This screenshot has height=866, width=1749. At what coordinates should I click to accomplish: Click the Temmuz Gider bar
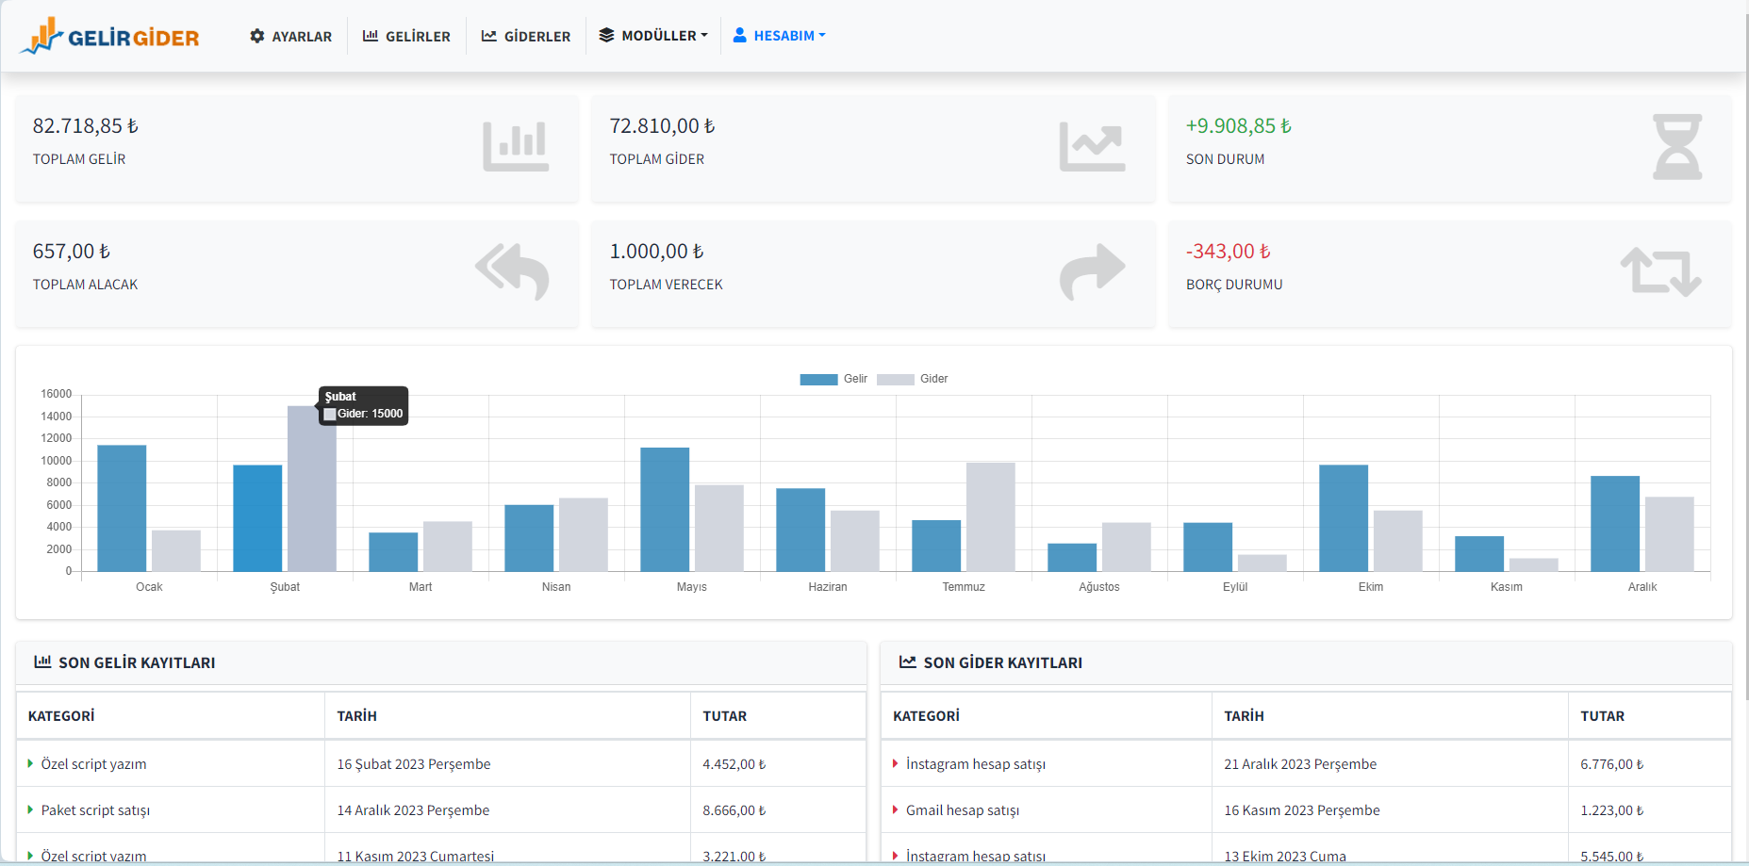tap(991, 516)
